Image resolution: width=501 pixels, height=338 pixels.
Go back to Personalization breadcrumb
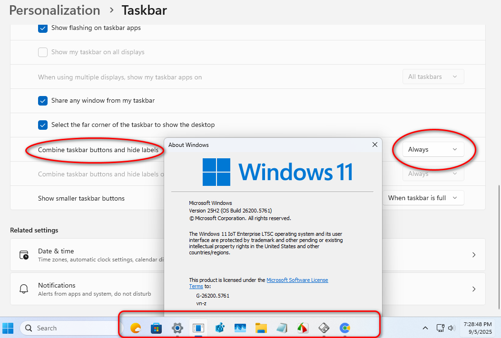55,10
